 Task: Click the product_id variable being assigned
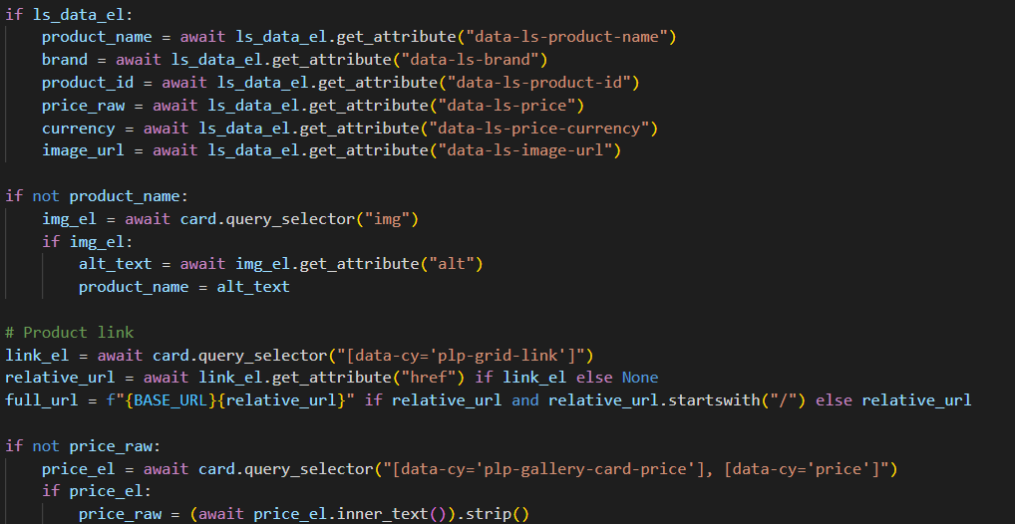click(88, 82)
